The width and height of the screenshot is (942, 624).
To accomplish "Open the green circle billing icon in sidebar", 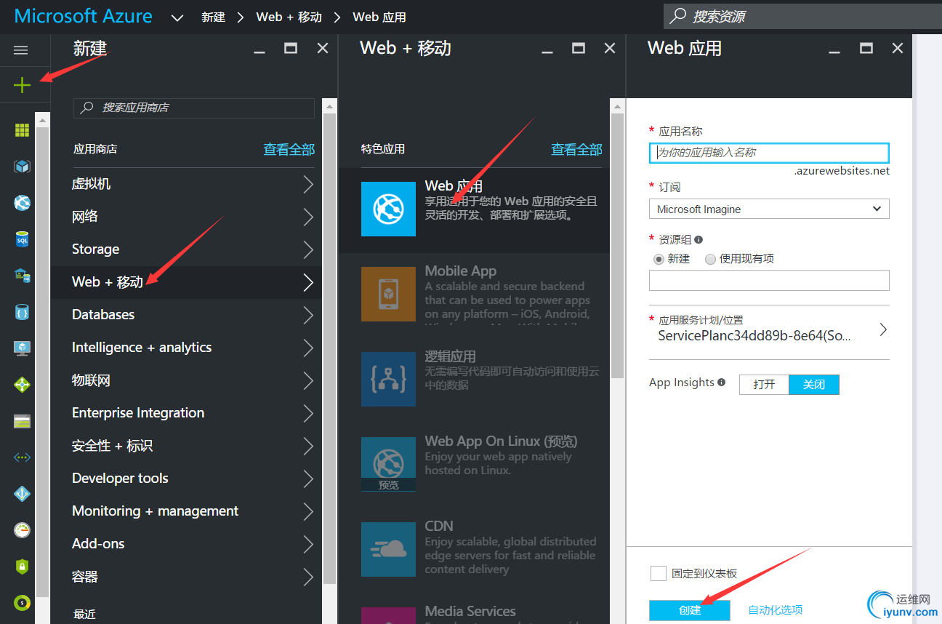I will click(x=22, y=602).
